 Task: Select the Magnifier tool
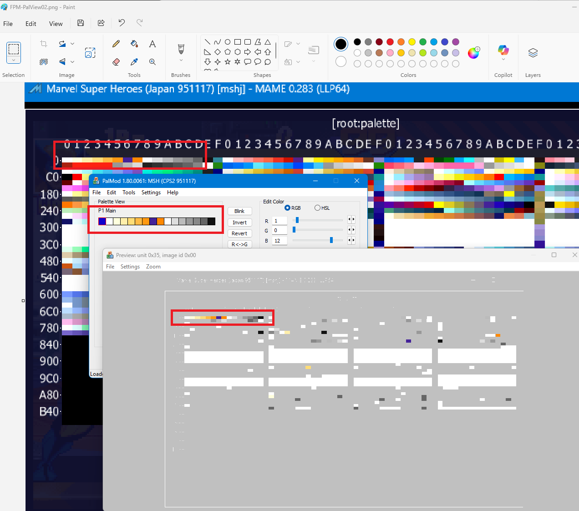152,61
